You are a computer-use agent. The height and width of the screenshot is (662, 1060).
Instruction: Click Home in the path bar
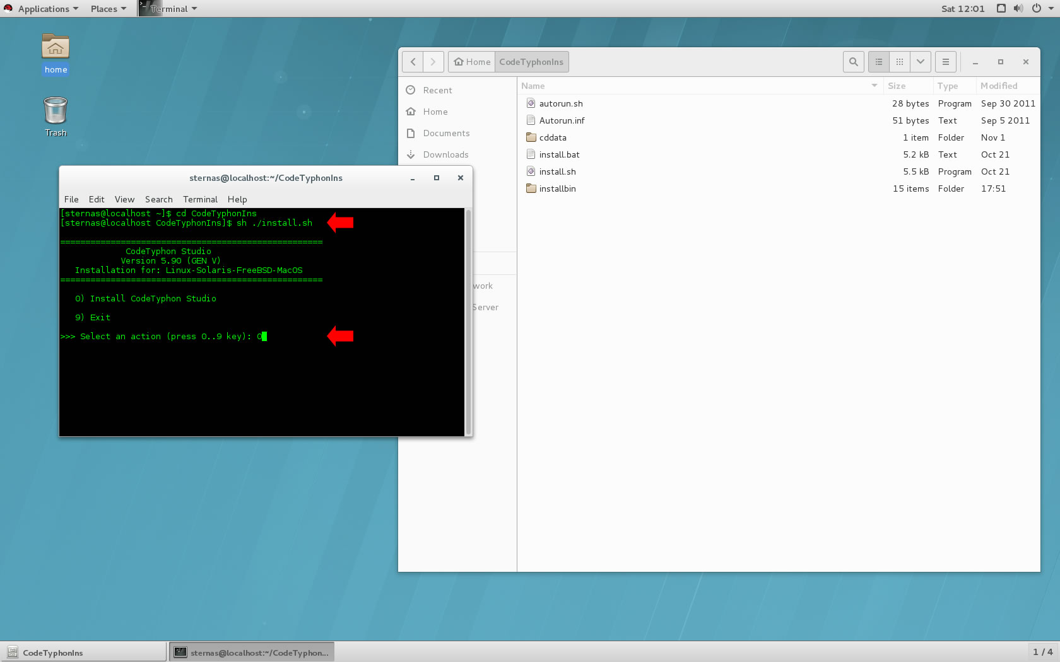[472, 62]
